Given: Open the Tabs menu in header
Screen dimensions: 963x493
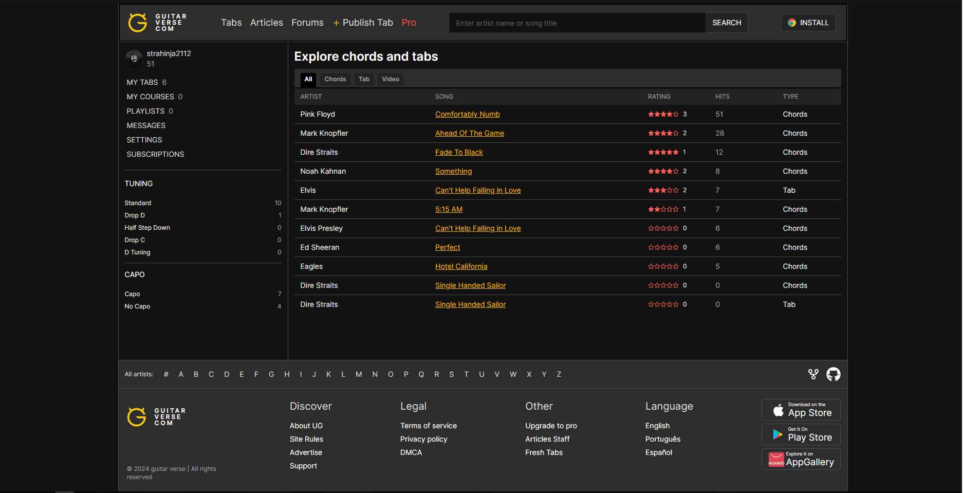Looking at the screenshot, I should 231,23.
